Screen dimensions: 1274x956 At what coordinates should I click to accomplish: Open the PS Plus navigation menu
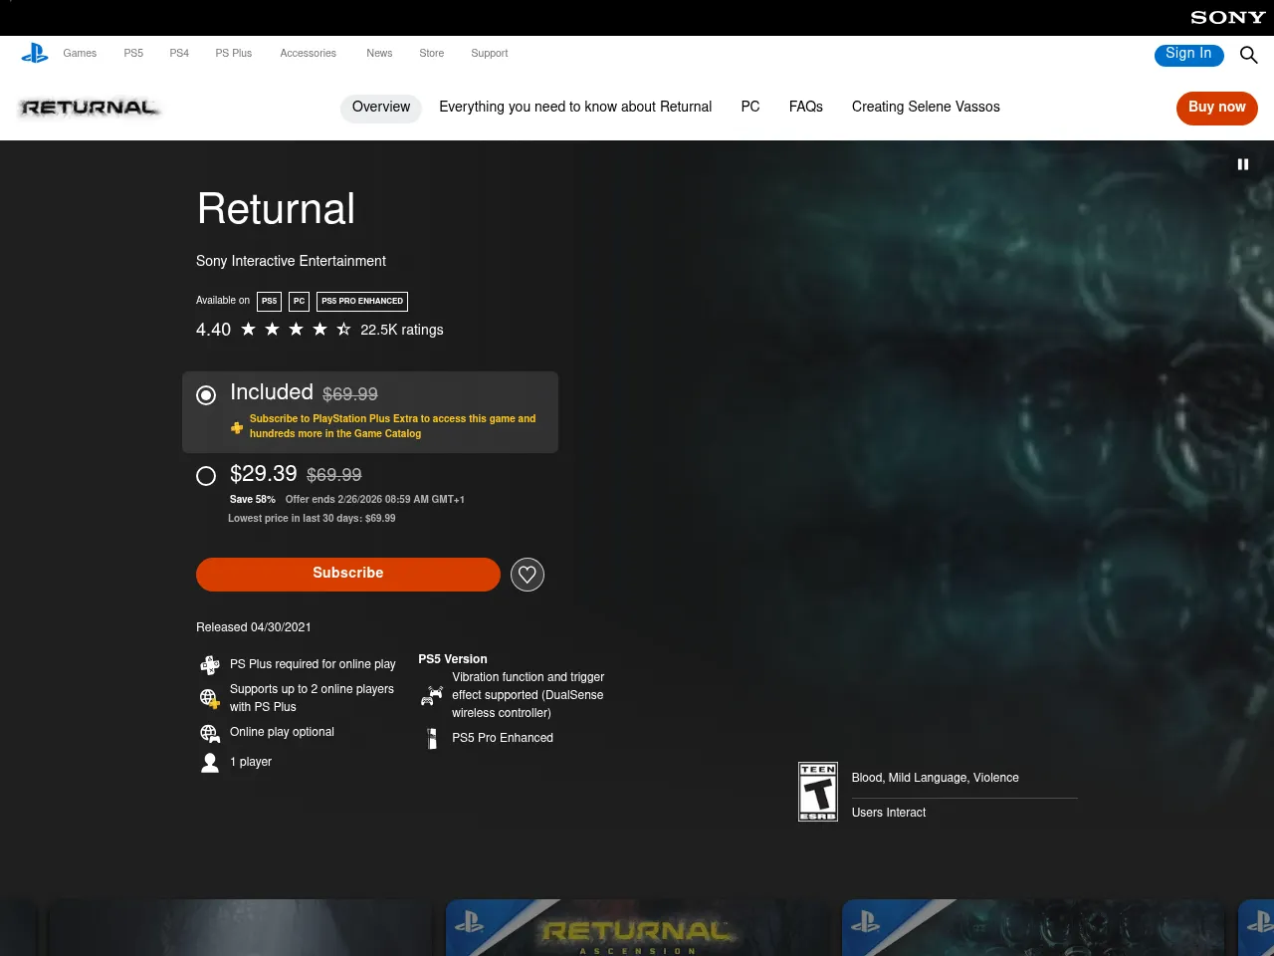(233, 54)
